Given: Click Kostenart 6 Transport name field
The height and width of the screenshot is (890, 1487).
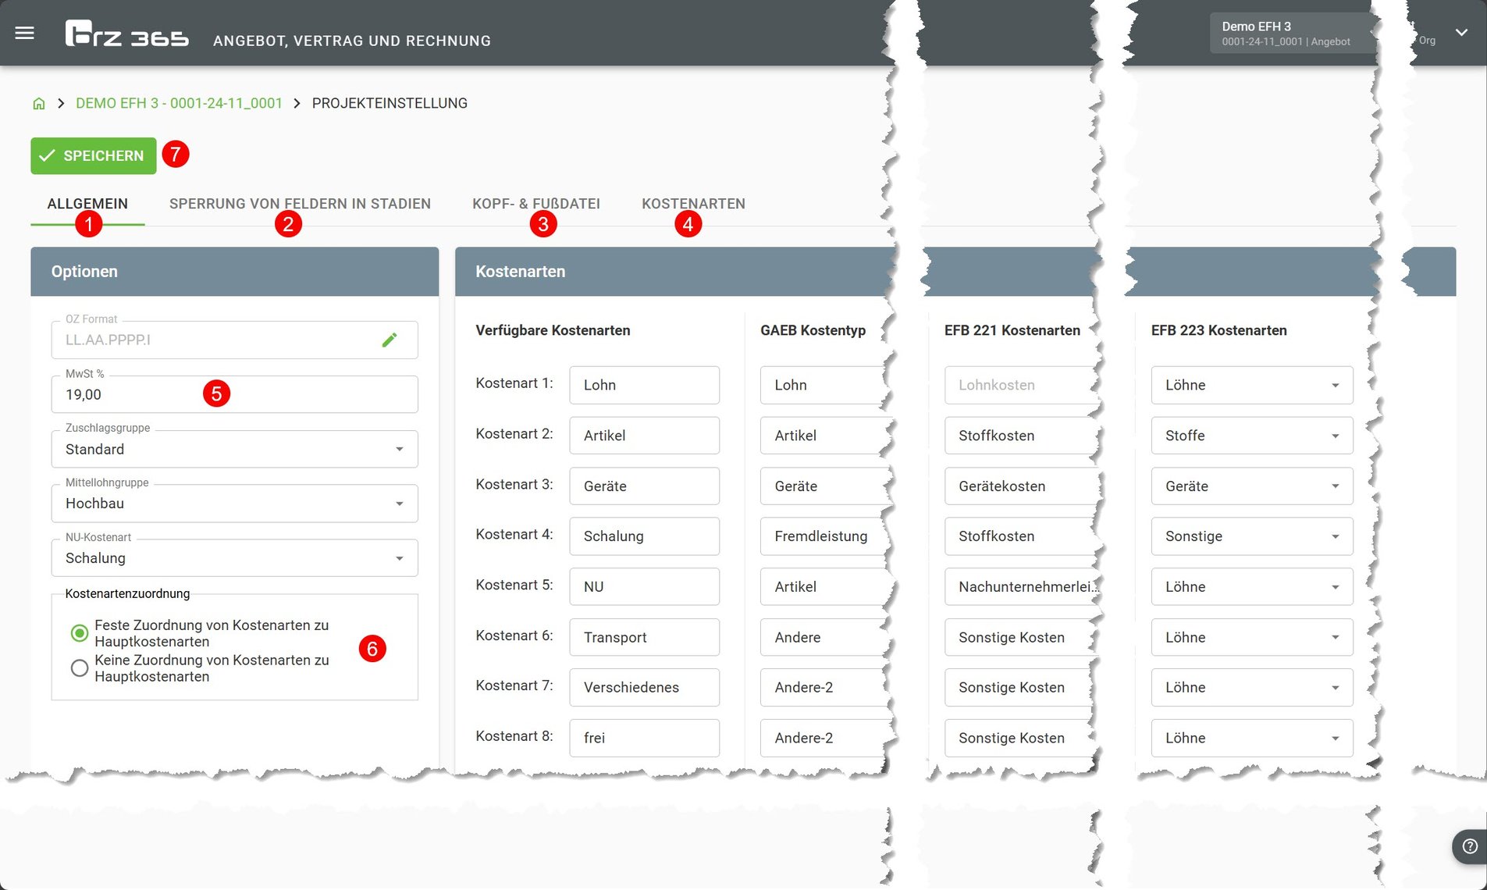Looking at the screenshot, I should (644, 637).
